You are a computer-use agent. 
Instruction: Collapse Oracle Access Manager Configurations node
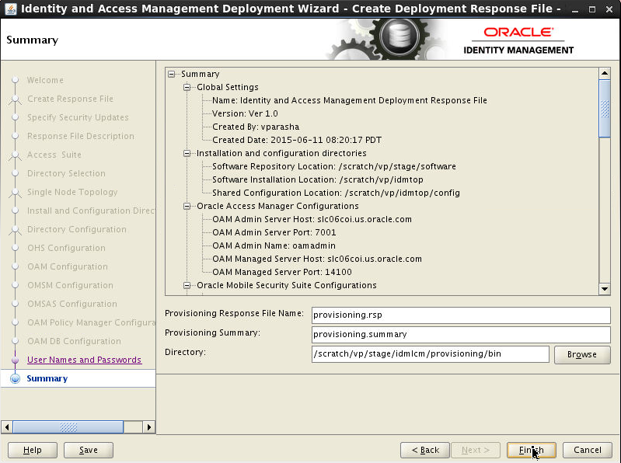pos(187,206)
